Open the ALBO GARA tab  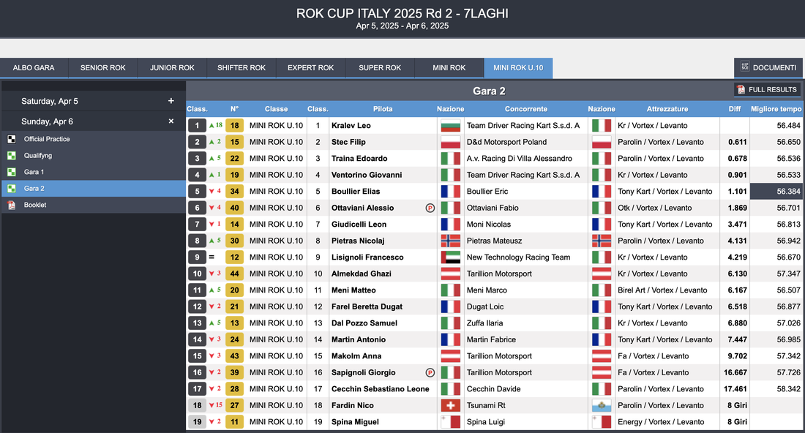34,68
